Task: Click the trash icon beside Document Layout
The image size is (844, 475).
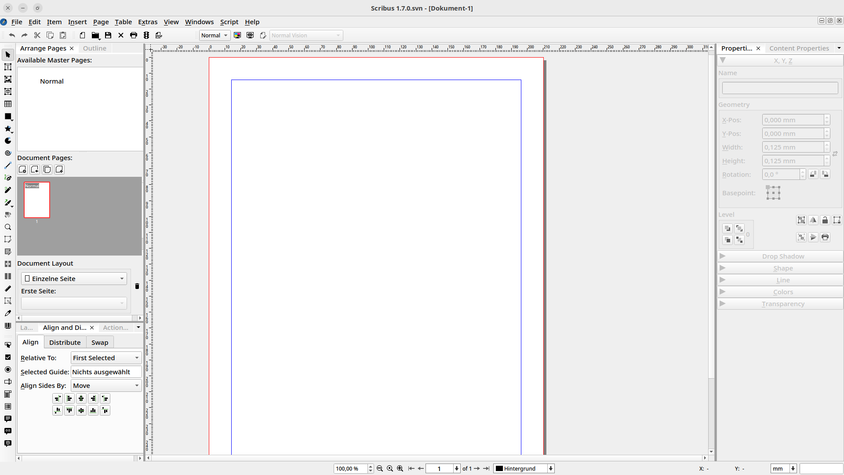Action: 137,286
